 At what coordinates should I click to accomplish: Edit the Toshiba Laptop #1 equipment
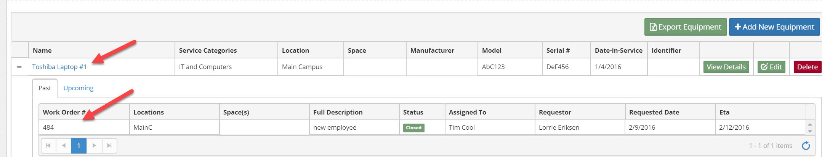[771, 67]
